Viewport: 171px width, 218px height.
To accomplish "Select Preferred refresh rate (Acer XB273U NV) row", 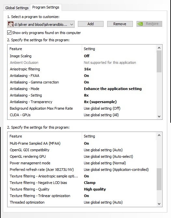I will tap(82, 170).
